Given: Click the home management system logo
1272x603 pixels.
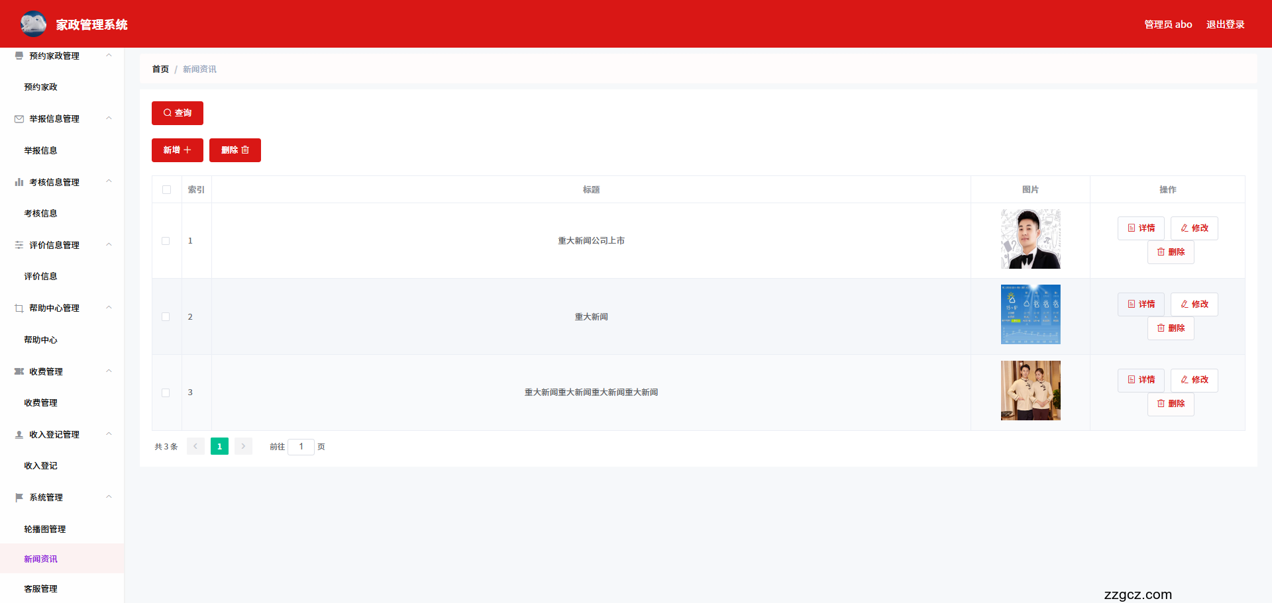Looking at the screenshot, I should (x=33, y=24).
